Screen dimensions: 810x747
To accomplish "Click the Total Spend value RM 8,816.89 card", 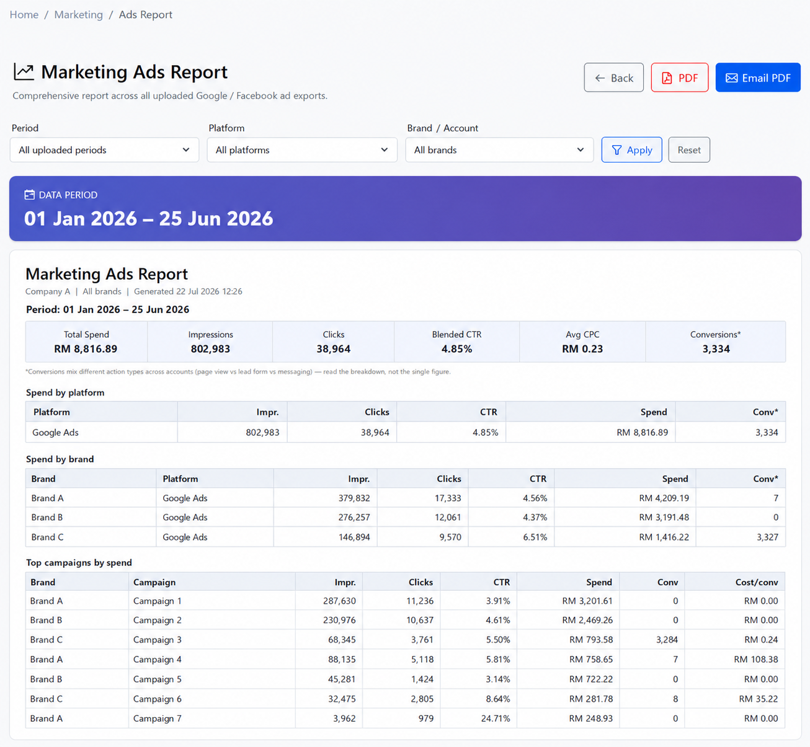I will [x=86, y=342].
